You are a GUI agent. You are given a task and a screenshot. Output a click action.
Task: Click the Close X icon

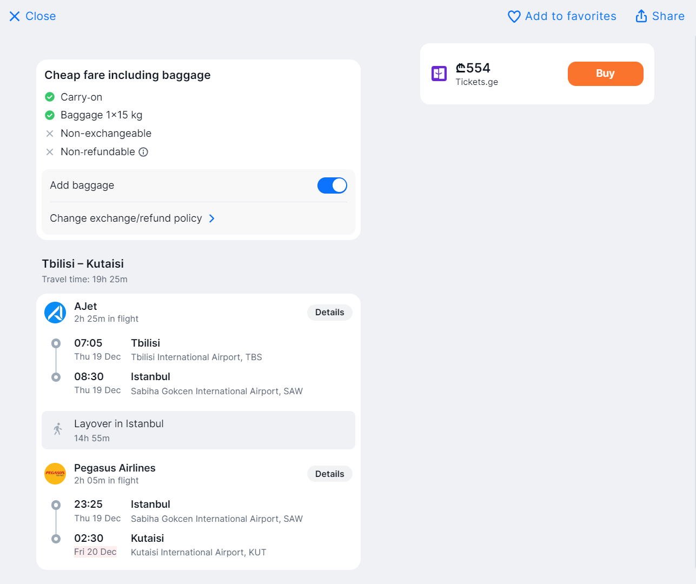pos(15,16)
